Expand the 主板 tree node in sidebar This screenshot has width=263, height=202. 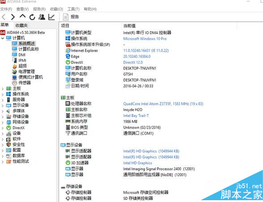point(3,89)
